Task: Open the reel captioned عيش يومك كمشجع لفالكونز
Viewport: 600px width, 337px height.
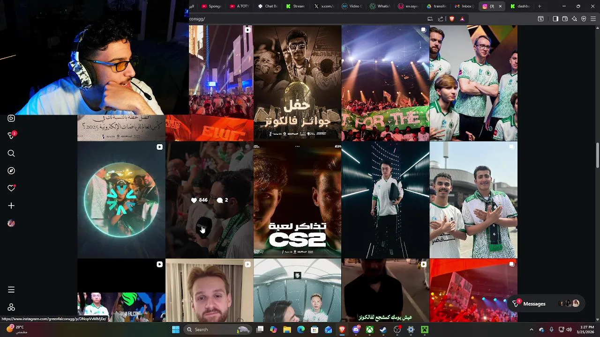Action: tap(385, 291)
